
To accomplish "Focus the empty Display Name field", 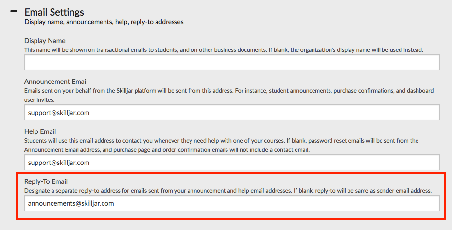I will [232, 63].
